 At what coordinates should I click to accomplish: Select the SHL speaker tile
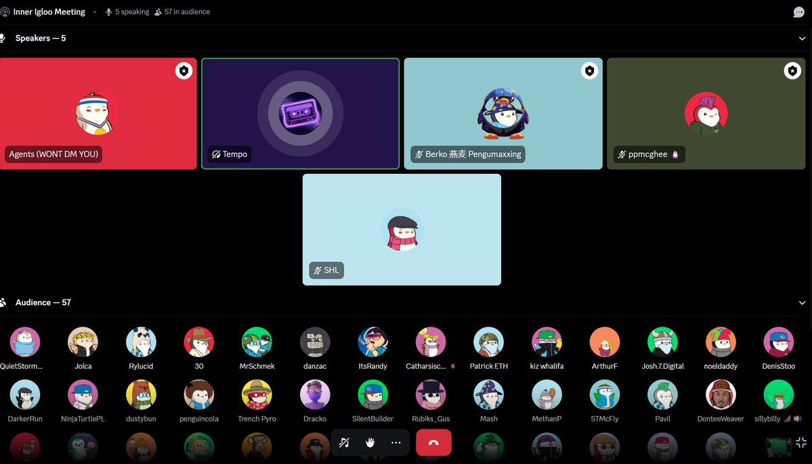402,229
